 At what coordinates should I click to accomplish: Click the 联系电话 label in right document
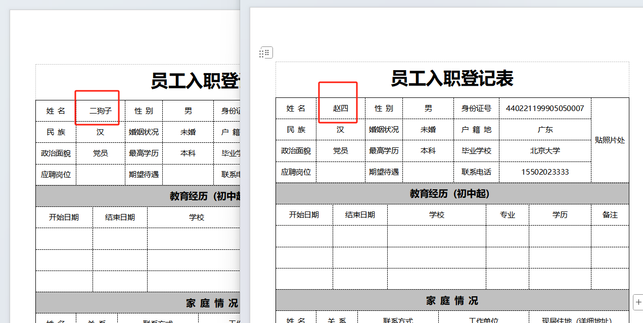click(x=476, y=172)
